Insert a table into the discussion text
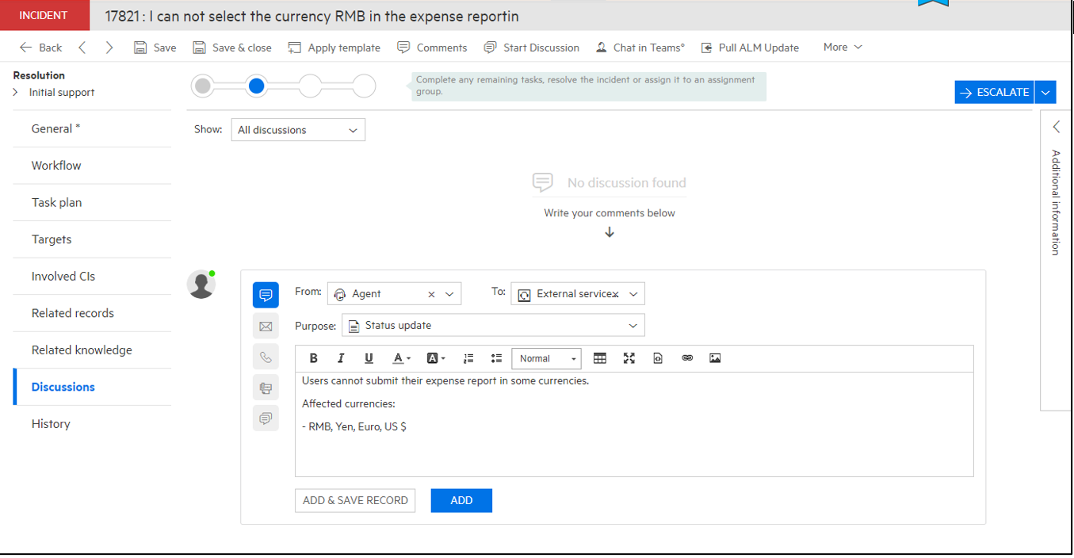The width and height of the screenshot is (1074, 558). (600, 357)
